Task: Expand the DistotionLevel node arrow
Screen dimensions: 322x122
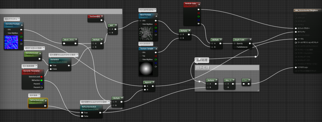Action: tap(40, 53)
